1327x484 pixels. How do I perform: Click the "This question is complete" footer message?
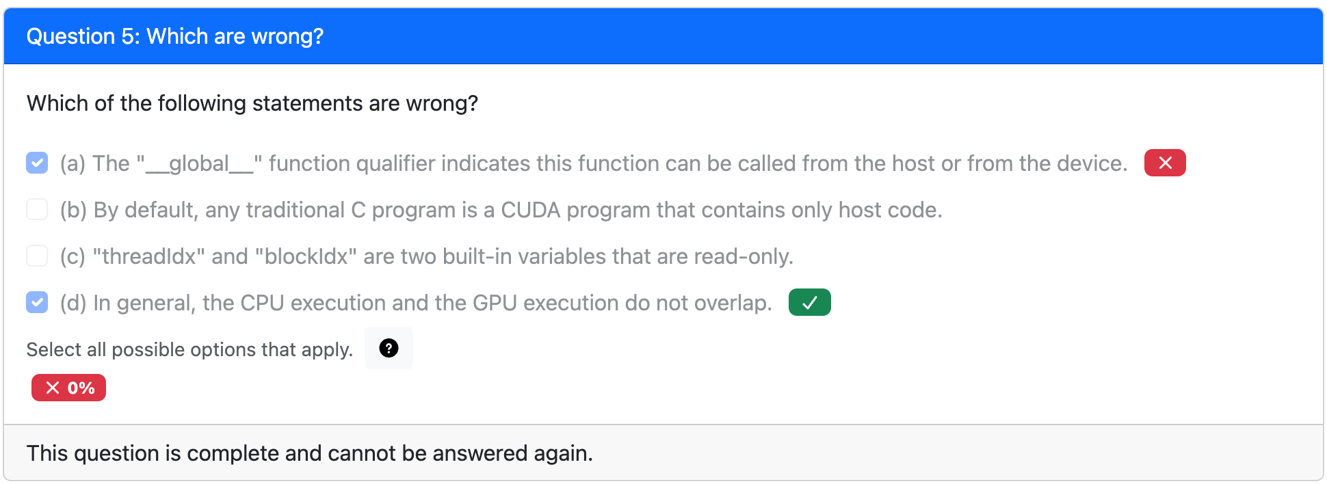tap(309, 453)
